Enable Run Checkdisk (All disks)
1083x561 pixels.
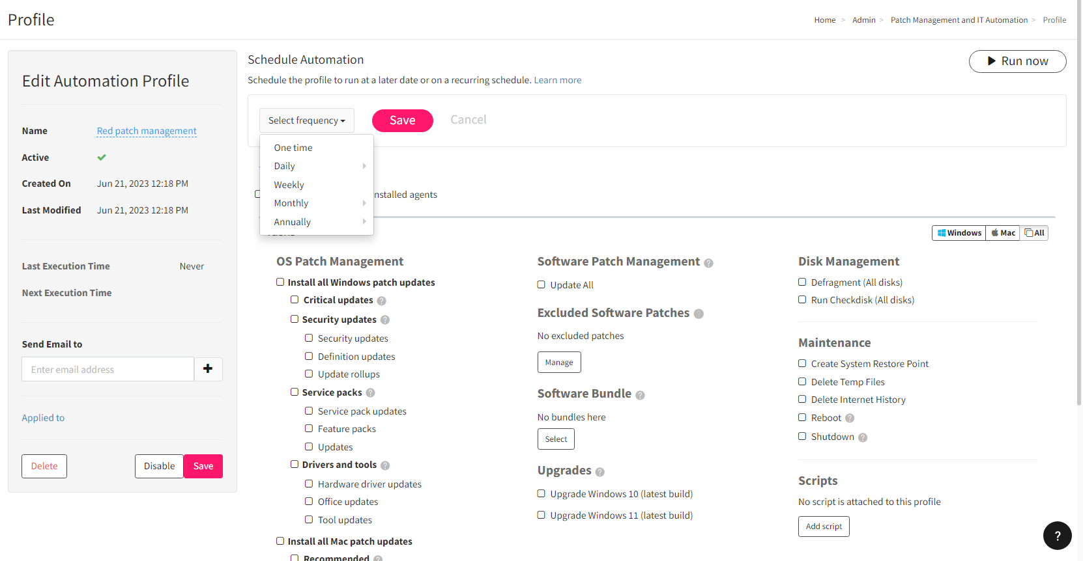coord(802,299)
